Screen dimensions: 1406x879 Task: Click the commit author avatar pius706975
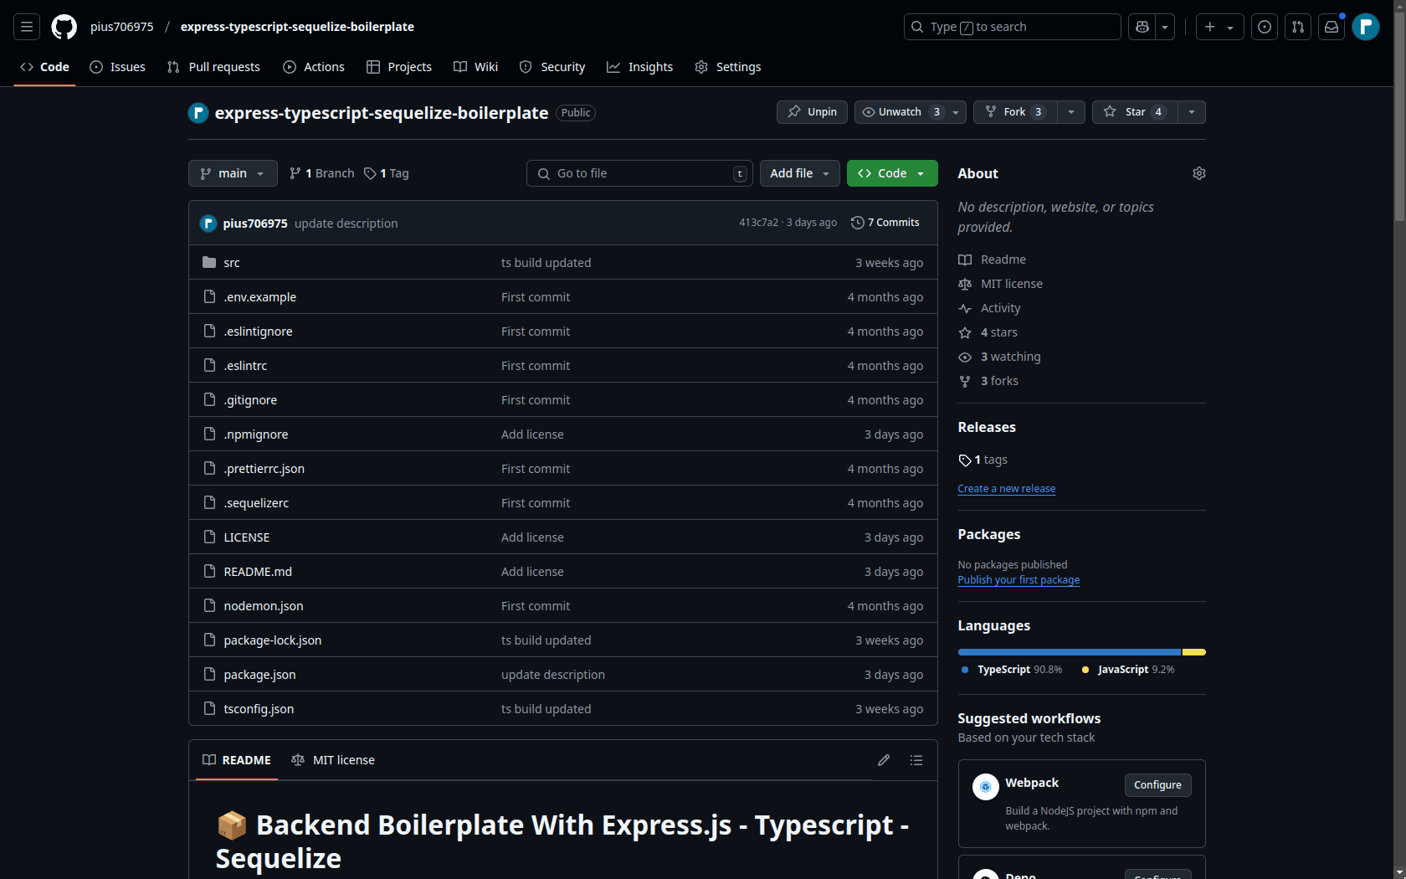208,224
